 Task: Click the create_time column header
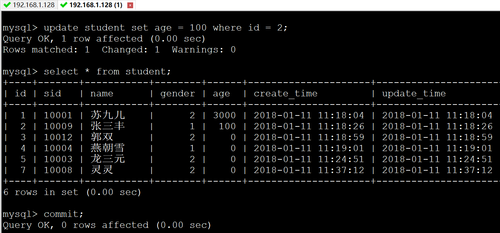[285, 93]
